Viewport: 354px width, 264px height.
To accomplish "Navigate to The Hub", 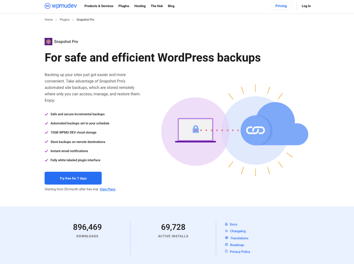I will (x=156, y=6).
